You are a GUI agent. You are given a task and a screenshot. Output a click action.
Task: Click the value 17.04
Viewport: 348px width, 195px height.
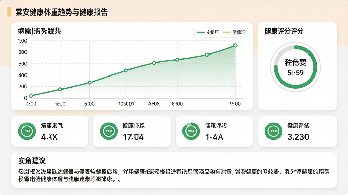pos(133,137)
